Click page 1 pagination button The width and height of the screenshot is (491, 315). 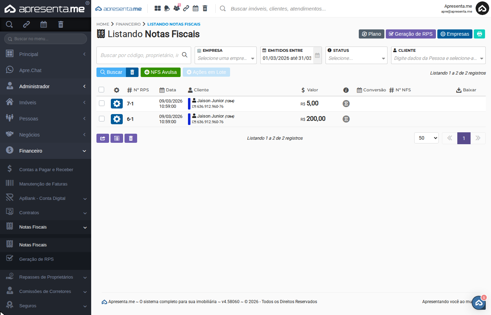coord(464,138)
